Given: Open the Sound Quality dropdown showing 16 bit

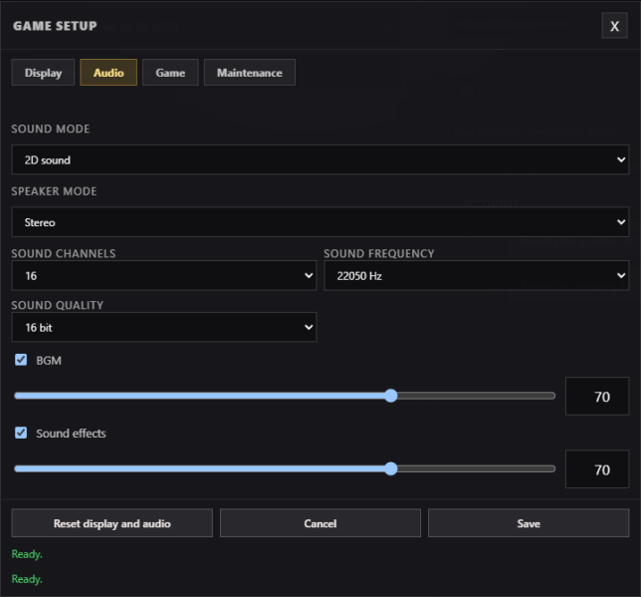Looking at the screenshot, I should (x=164, y=327).
